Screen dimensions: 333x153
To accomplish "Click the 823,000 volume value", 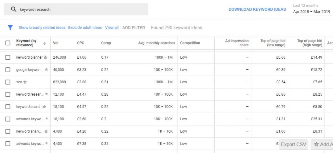I will [x=60, y=82].
